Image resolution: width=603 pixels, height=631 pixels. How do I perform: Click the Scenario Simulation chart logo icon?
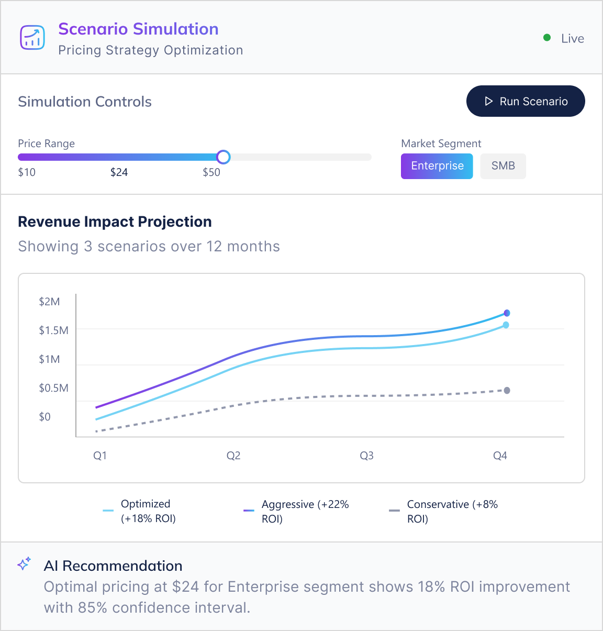pos(32,37)
